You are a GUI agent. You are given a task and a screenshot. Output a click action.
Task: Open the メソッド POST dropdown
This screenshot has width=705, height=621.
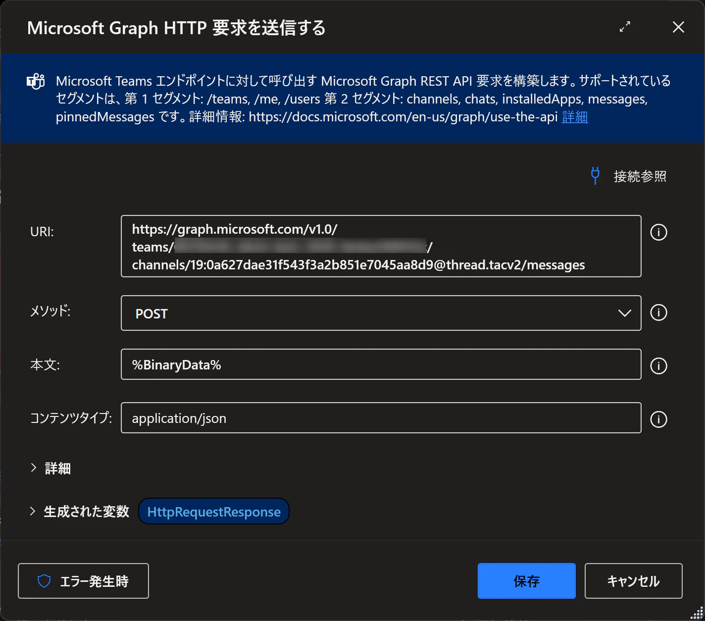point(381,313)
